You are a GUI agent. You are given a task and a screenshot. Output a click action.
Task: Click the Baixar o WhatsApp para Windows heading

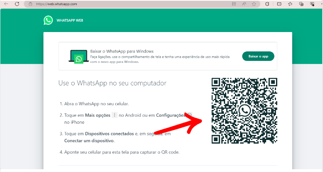click(122, 51)
